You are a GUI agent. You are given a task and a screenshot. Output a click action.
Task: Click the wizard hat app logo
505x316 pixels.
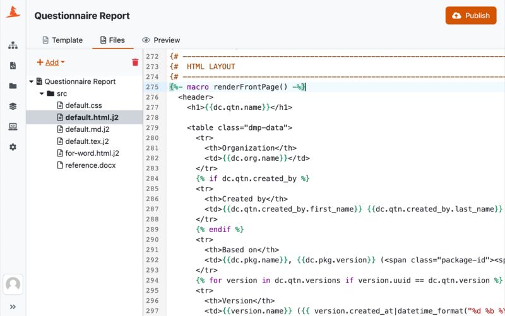pyautogui.click(x=13, y=12)
